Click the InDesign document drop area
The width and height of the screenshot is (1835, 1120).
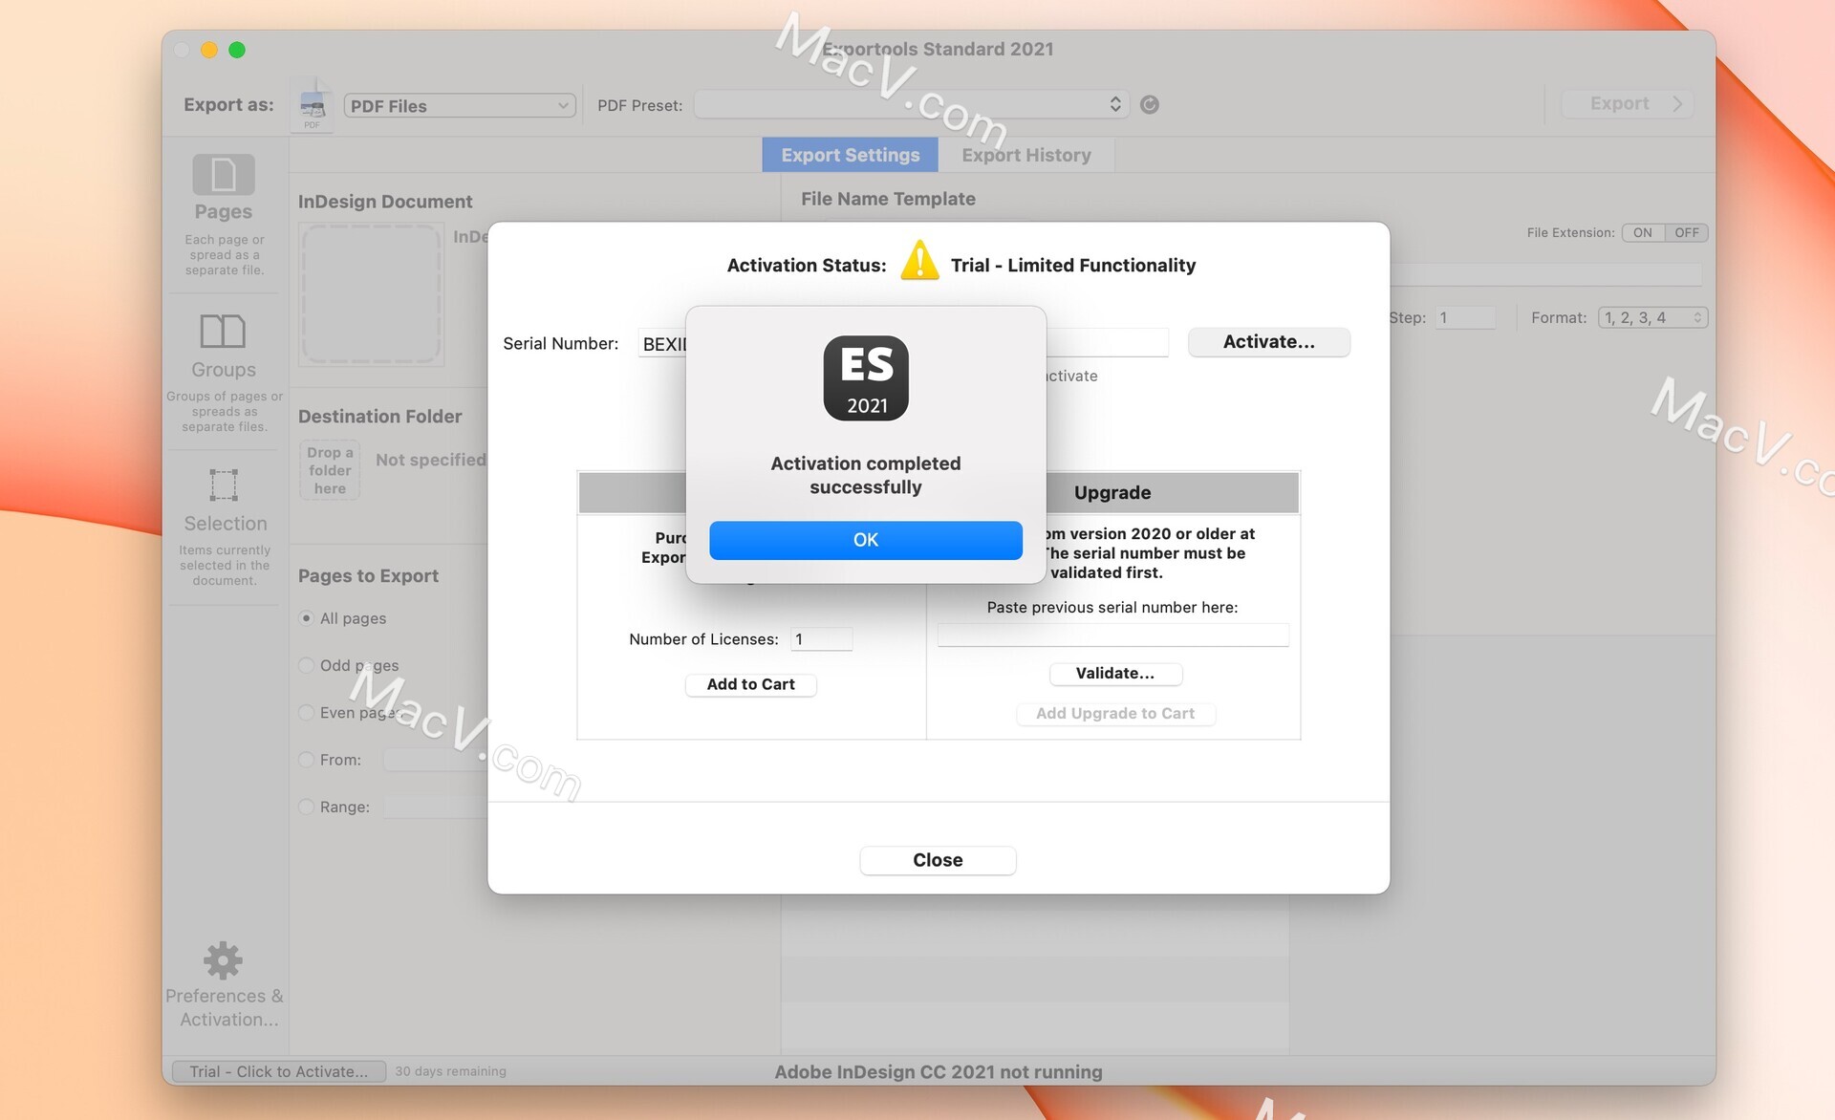(372, 294)
